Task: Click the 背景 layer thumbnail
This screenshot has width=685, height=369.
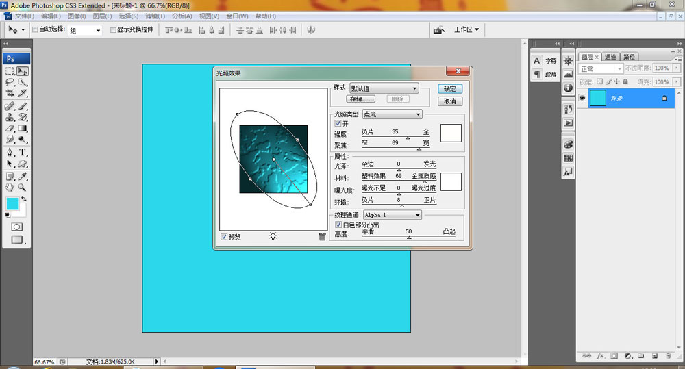Action: [x=597, y=99]
